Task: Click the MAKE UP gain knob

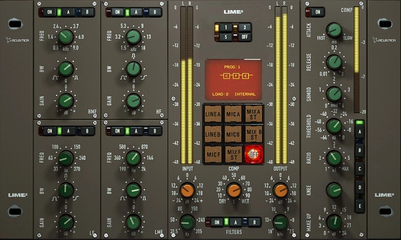Action: point(334,222)
